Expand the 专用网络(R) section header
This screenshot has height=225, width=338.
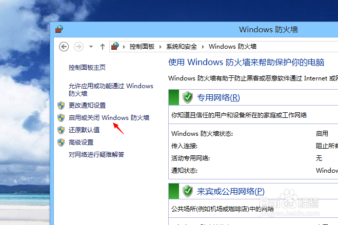point(218,97)
